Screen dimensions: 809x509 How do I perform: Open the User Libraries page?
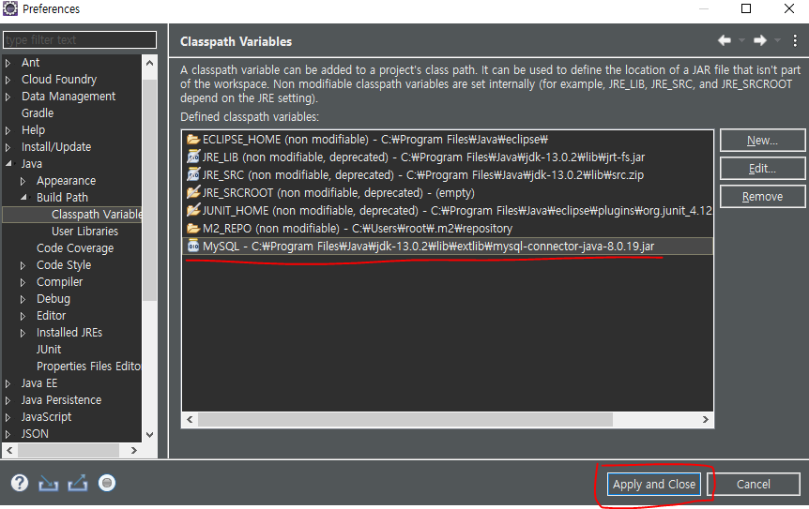click(85, 232)
